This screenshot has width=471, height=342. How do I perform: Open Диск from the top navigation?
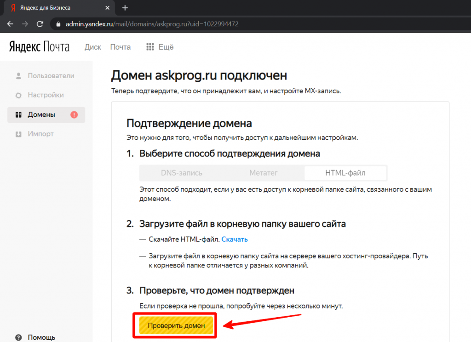(x=92, y=47)
